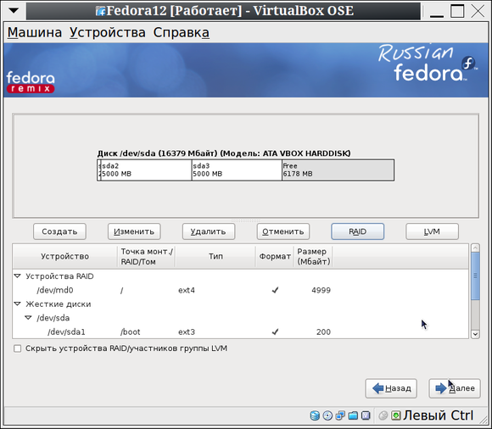Image resolution: width=492 pixels, height=429 pixels.
Task: Click the shared folders status icon
Action: [353, 415]
